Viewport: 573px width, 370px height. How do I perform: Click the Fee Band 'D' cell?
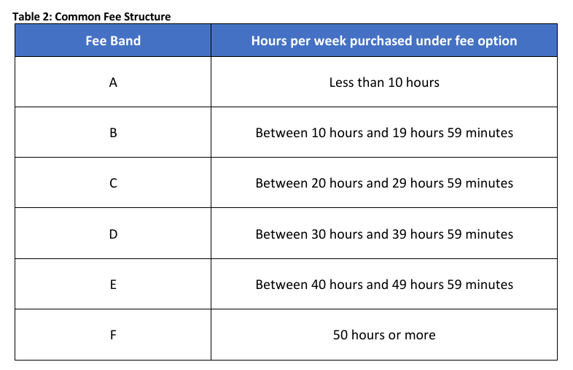pos(113,234)
